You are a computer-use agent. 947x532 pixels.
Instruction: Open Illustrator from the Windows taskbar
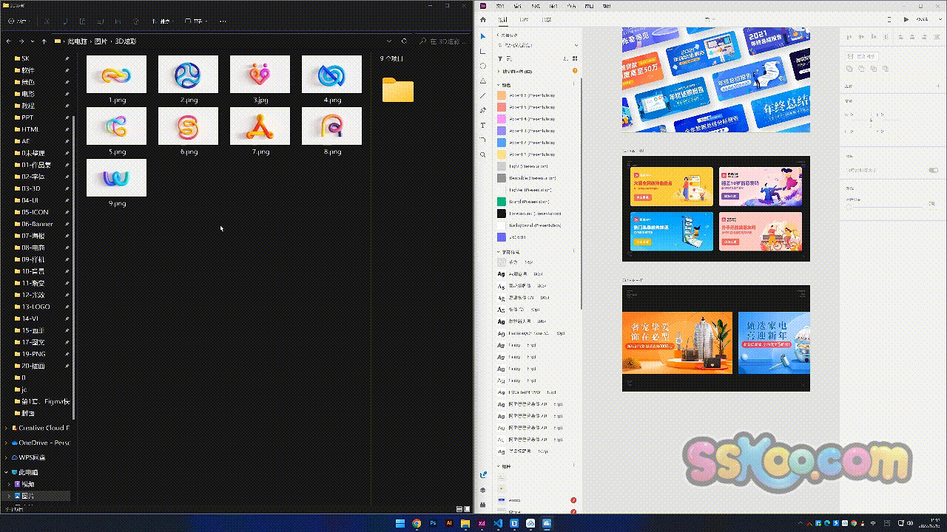click(x=449, y=523)
